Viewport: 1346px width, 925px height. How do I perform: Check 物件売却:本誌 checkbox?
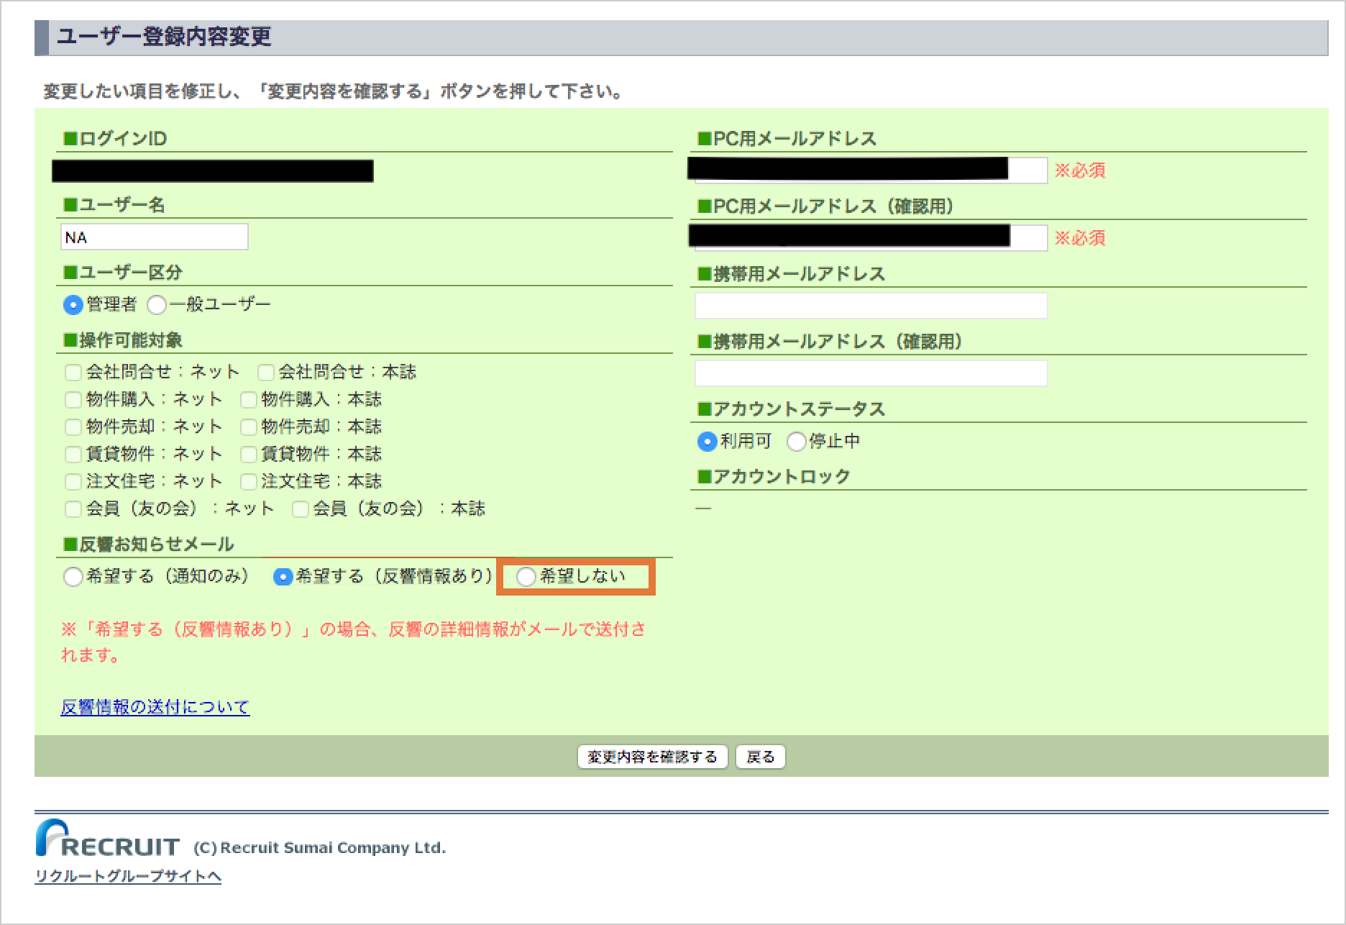tap(248, 427)
